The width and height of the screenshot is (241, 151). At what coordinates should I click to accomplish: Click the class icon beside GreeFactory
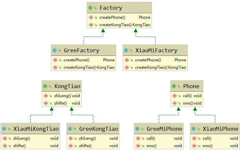55,50
